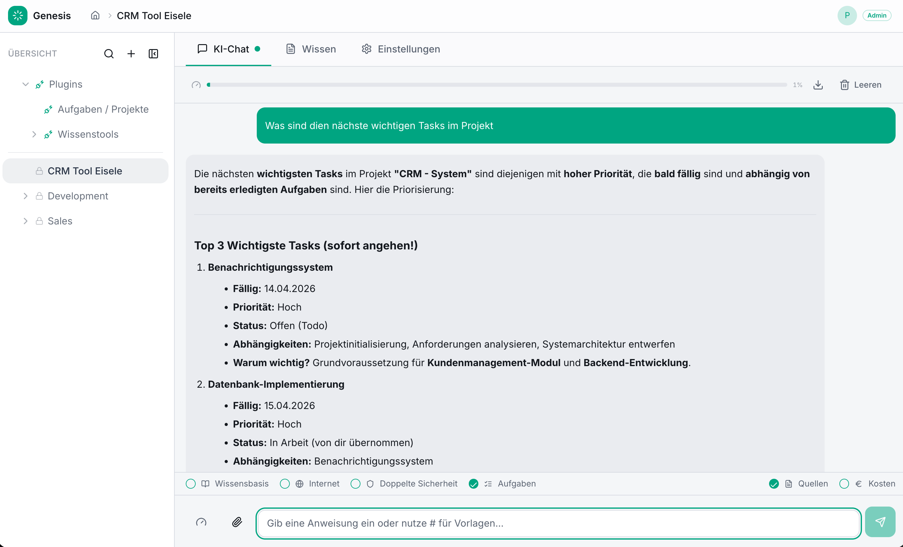Collapse the sidebar panel

point(153,53)
